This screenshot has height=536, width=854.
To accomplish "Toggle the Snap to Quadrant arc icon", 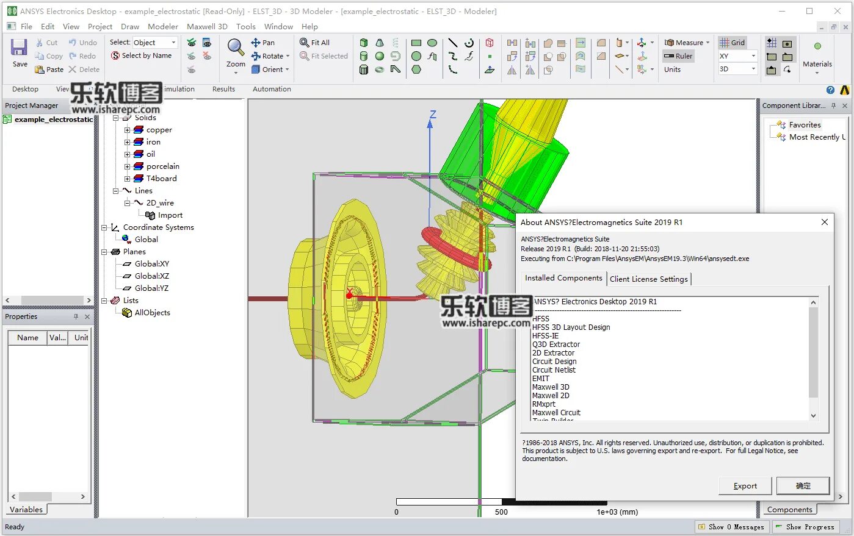I will pos(787,70).
